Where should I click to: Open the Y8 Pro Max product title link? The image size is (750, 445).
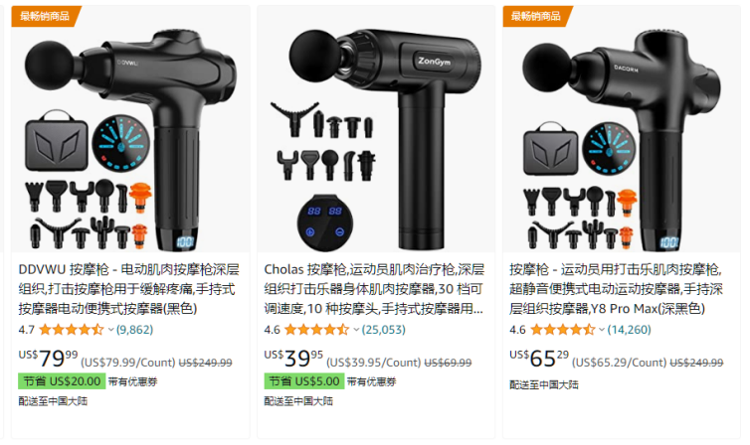(x=616, y=289)
